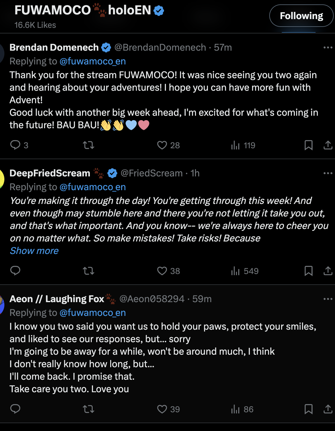The width and height of the screenshot is (335, 431).
Task: Bookmark Brendan Domenech's reply
Action: pyautogui.click(x=308, y=145)
